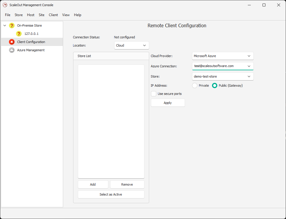This screenshot has height=219, width=286.
Task: Select the Private IP address option
Action: coord(195,85)
